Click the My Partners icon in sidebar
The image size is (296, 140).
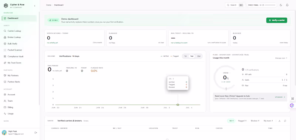[5, 76]
